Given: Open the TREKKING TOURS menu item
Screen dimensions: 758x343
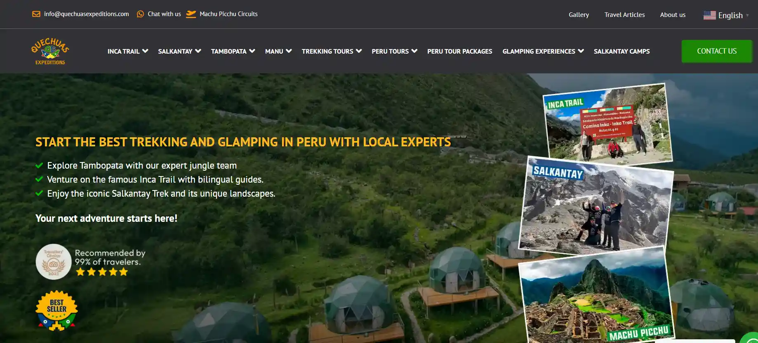Looking at the screenshot, I should (x=327, y=51).
